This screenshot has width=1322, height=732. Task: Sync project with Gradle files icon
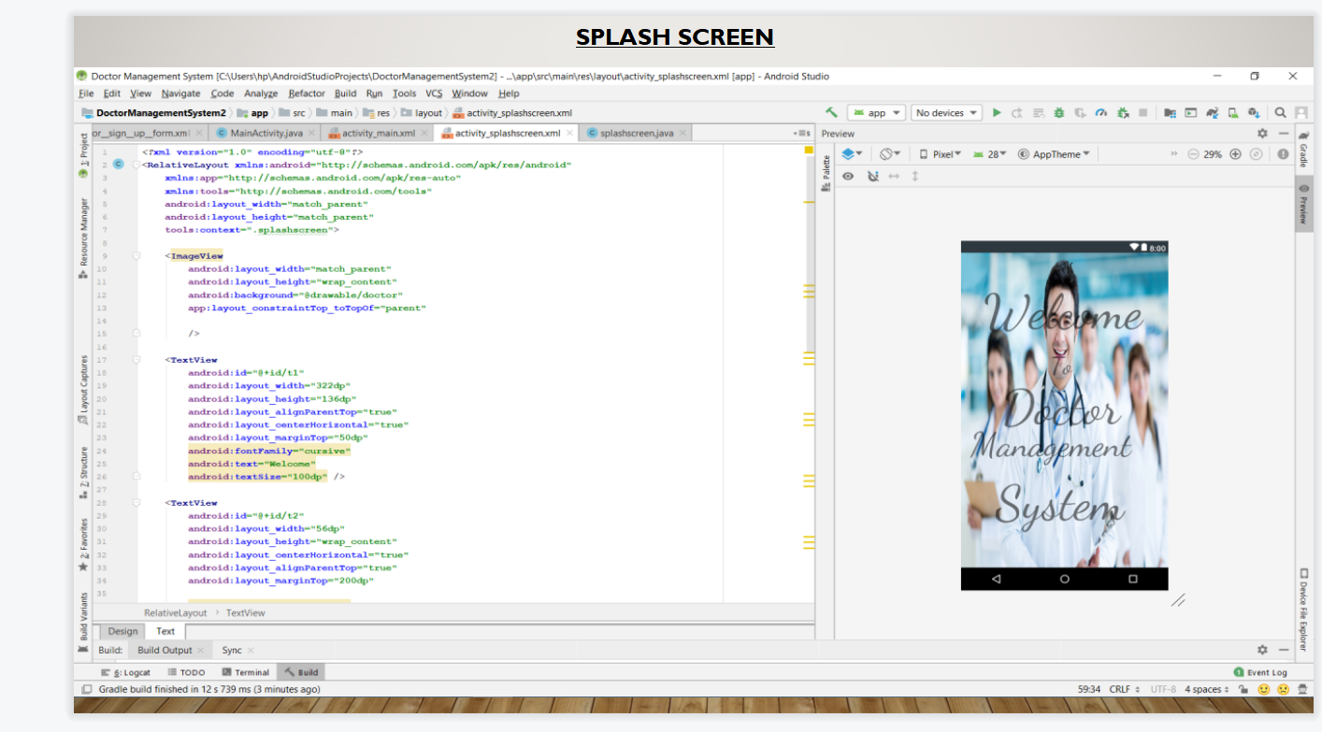coord(1213,113)
